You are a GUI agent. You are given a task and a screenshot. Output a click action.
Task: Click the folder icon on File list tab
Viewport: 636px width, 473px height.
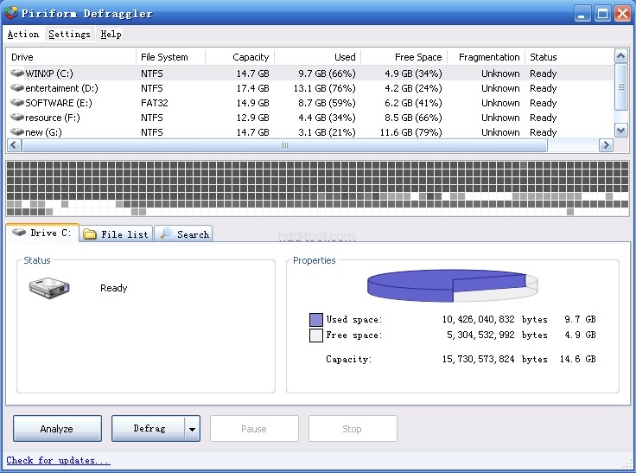point(89,233)
